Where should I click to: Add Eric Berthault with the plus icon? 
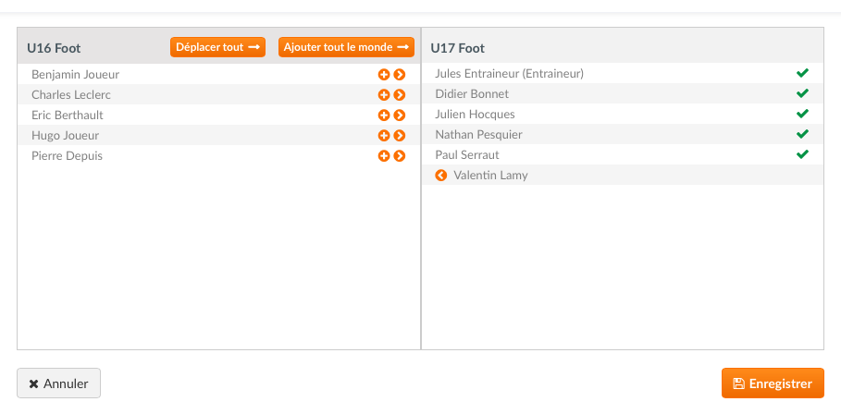click(x=383, y=116)
